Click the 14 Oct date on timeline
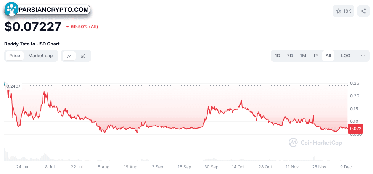 (x=238, y=167)
